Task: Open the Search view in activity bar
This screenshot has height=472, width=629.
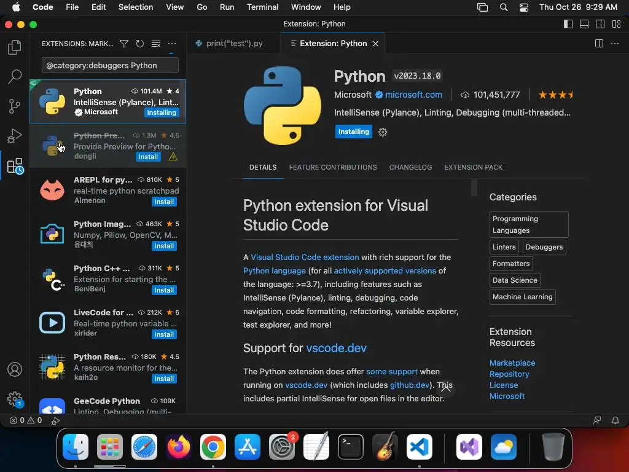Action: (x=15, y=76)
